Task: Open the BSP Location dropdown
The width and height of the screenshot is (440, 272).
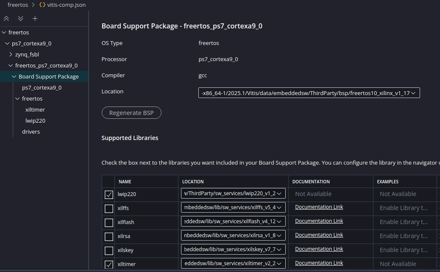Action: (x=415, y=93)
